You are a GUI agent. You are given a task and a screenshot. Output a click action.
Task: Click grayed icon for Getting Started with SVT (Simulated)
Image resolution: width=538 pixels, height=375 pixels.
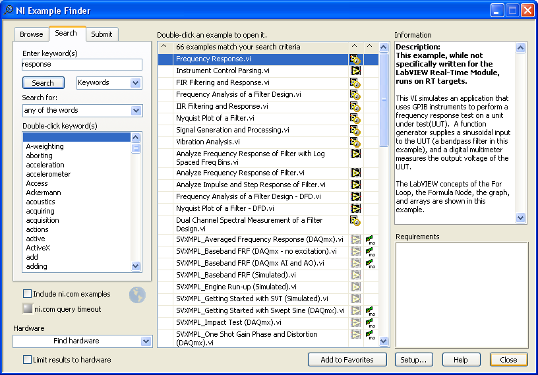click(355, 299)
